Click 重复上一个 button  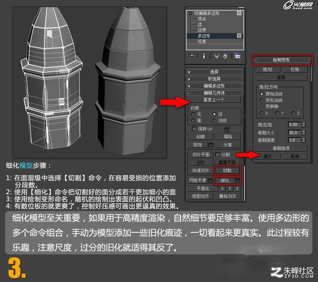coord(214,100)
